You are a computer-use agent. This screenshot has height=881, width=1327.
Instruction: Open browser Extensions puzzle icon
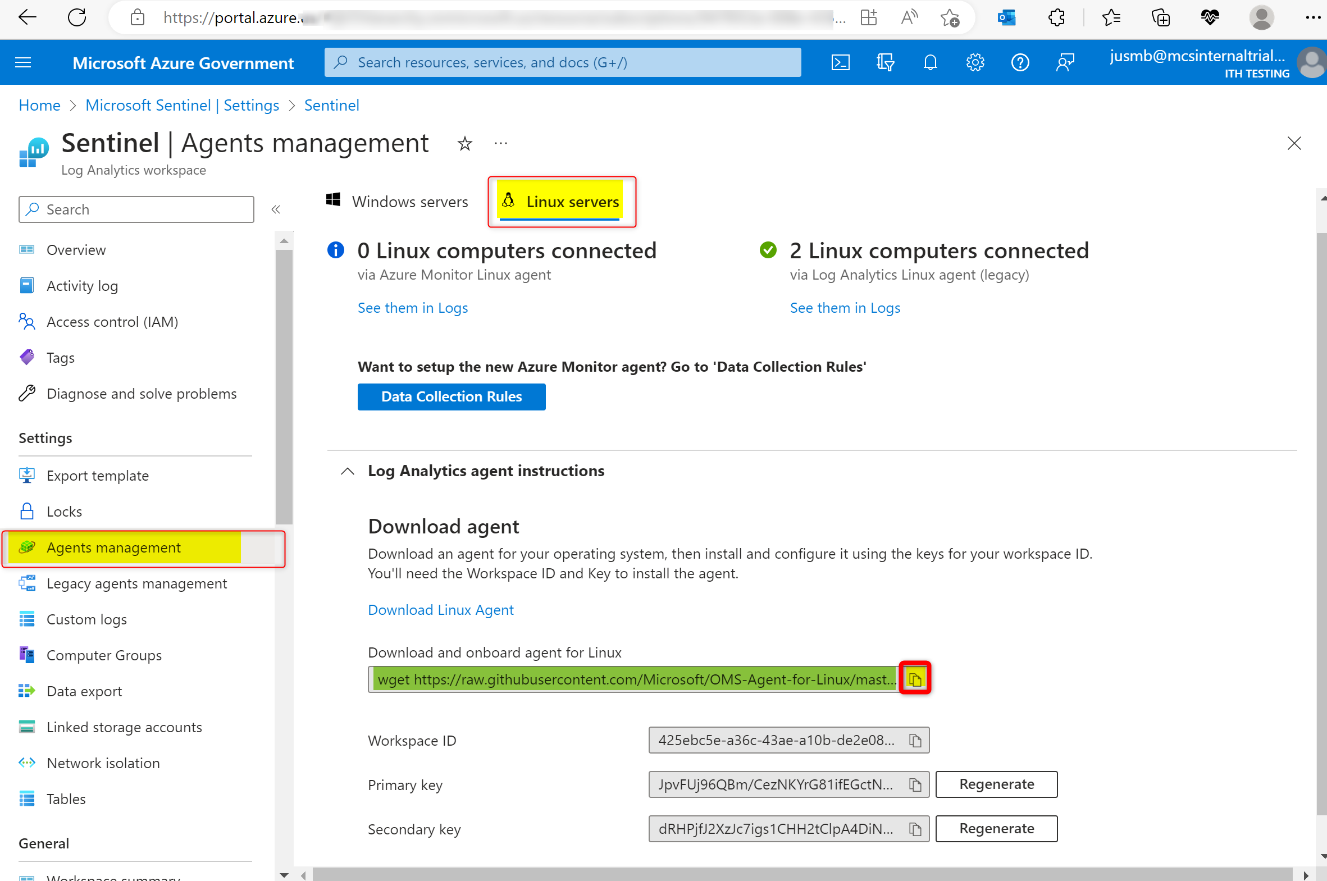[1056, 18]
